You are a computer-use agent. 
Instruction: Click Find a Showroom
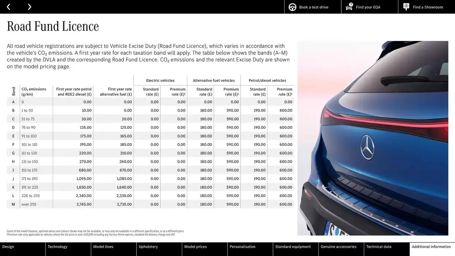pos(428,7)
